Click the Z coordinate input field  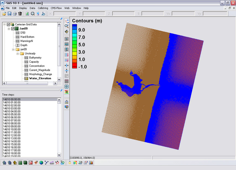coord(123,14)
